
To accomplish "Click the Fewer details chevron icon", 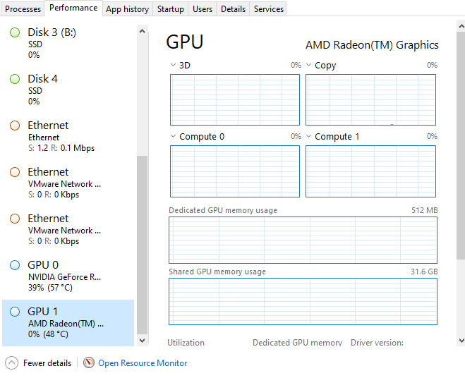I will point(11,363).
